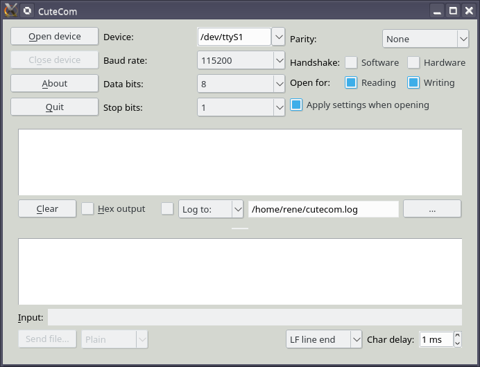Uncheck Open for Reading
The width and height of the screenshot is (480, 367).
tap(352, 82)
